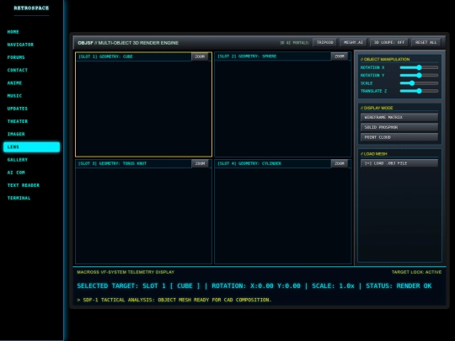The image size is (455, 341).
Task: Click the LOAD MESH panel heading
Action: pos(374,154)
